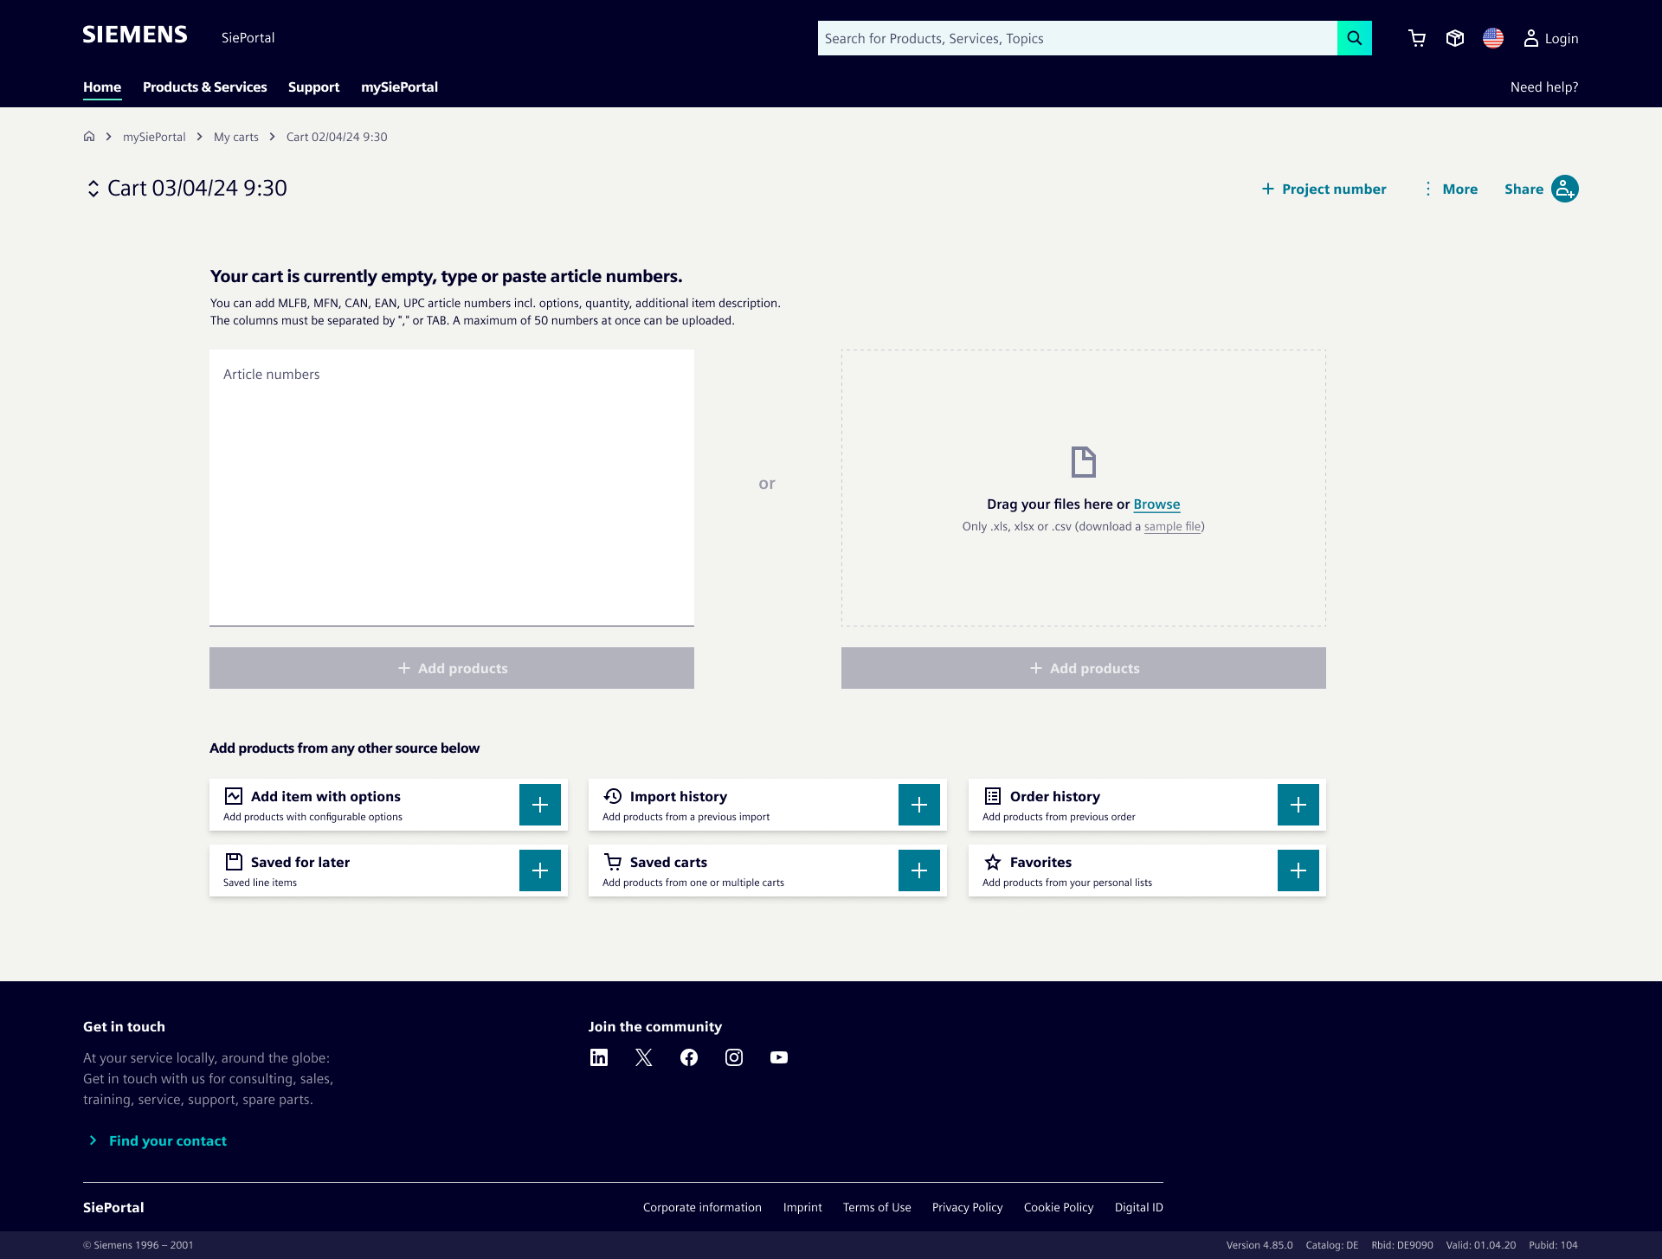
Task: Open the Home menu tab
Action: [x=102, y=87]
